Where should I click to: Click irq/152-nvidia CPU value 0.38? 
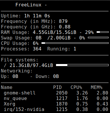82,110
